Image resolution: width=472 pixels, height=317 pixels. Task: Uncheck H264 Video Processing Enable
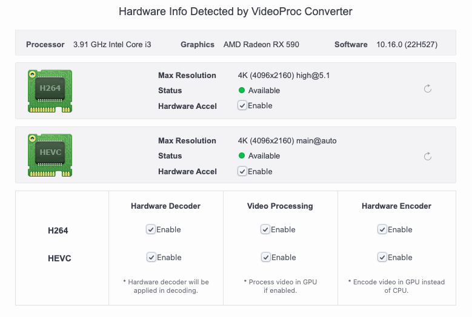point(265,229)
